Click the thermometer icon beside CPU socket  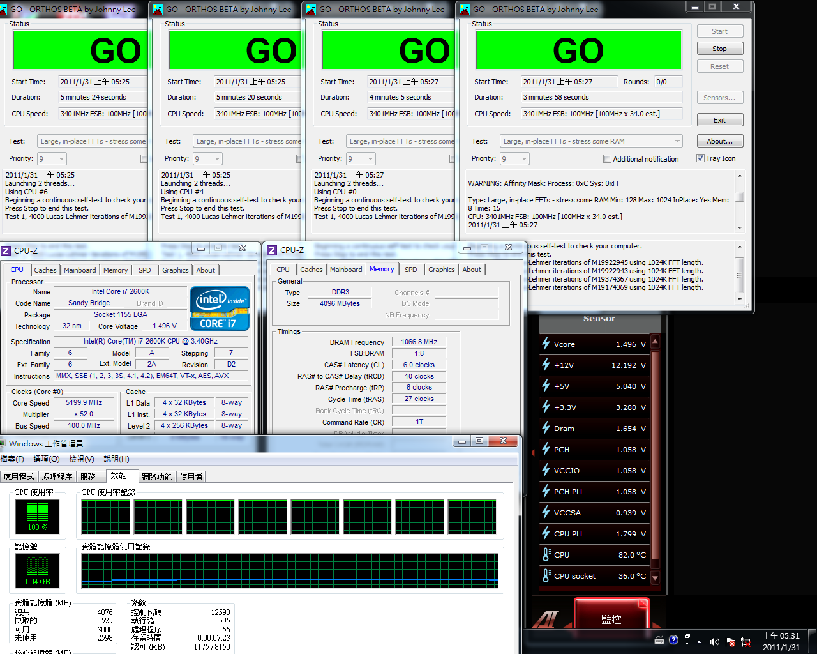point(546,575)
